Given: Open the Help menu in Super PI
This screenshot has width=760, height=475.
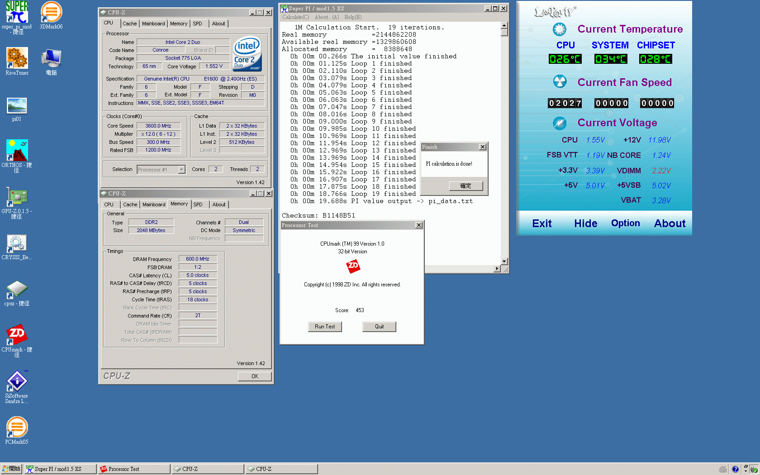Looking at the screenshot, I should tap(353, 17).
